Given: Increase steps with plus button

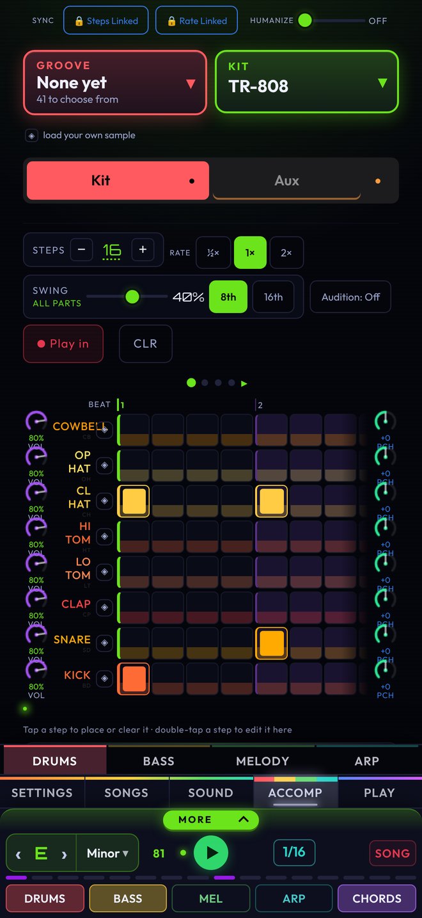Looking at the screenshot, I should pos(143,250).
